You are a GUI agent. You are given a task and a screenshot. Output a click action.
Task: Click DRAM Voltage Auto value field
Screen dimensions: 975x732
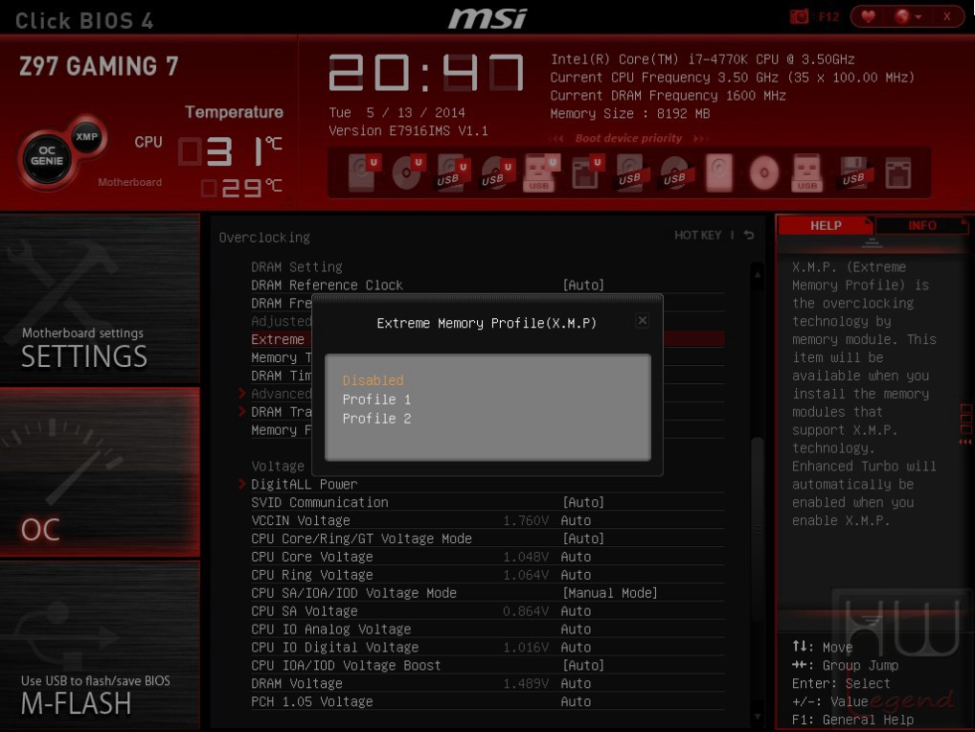pos(576,683)
